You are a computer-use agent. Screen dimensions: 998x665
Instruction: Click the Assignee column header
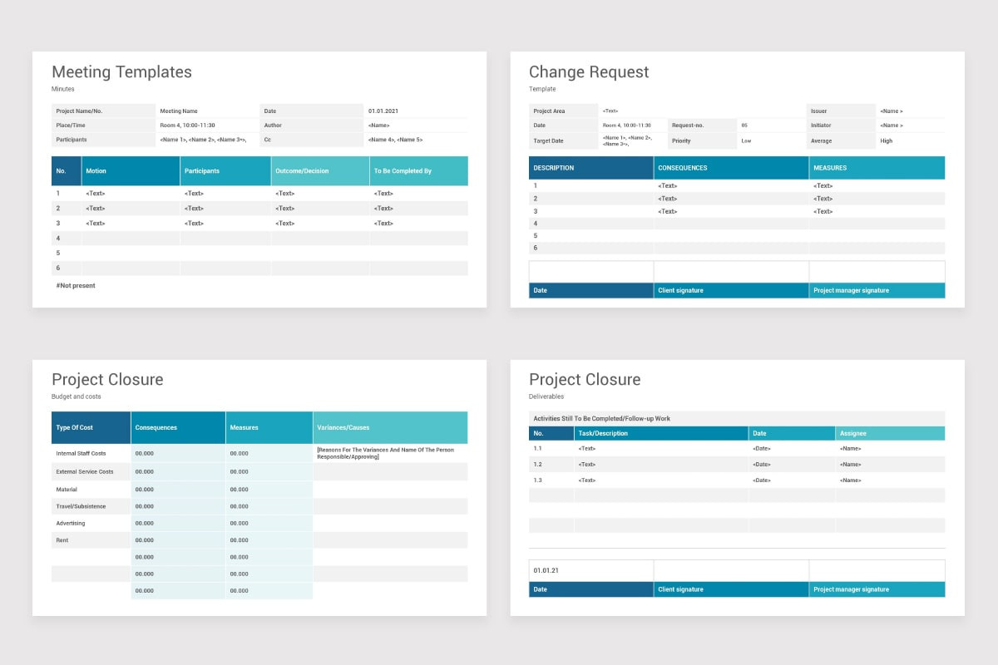pyautogui.click(x=853, y=433)
